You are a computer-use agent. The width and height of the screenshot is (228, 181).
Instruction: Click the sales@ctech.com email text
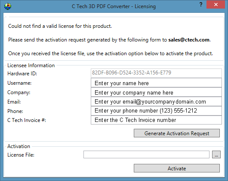[x=189, y=40]
